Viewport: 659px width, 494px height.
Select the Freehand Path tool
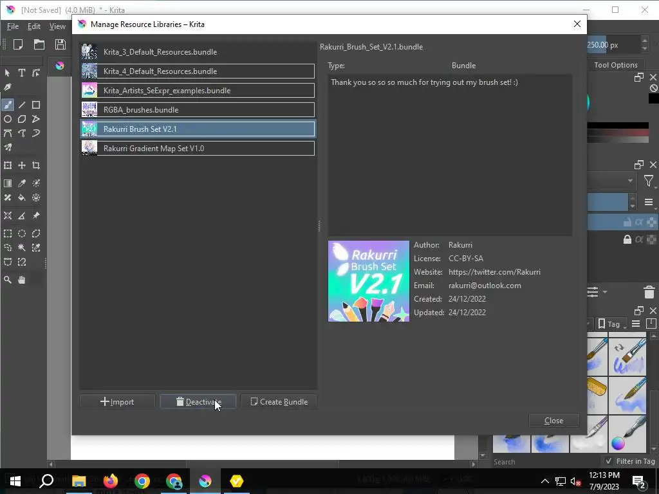tap(21, 133)
